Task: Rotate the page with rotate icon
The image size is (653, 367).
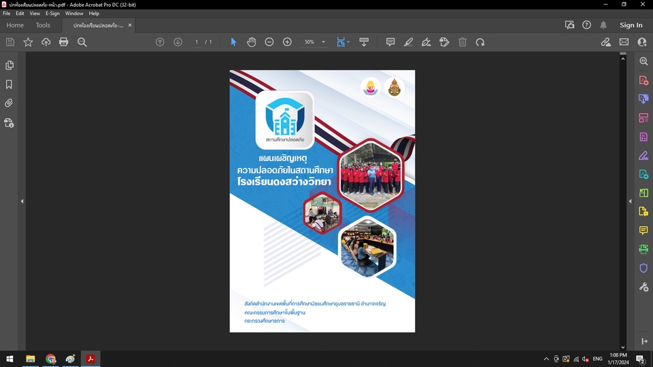Action: pyautogui.click(x=480, y=42)
